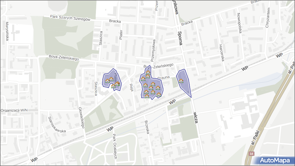
Task: Select the Harcerska street label
Action: click(222, 53)
